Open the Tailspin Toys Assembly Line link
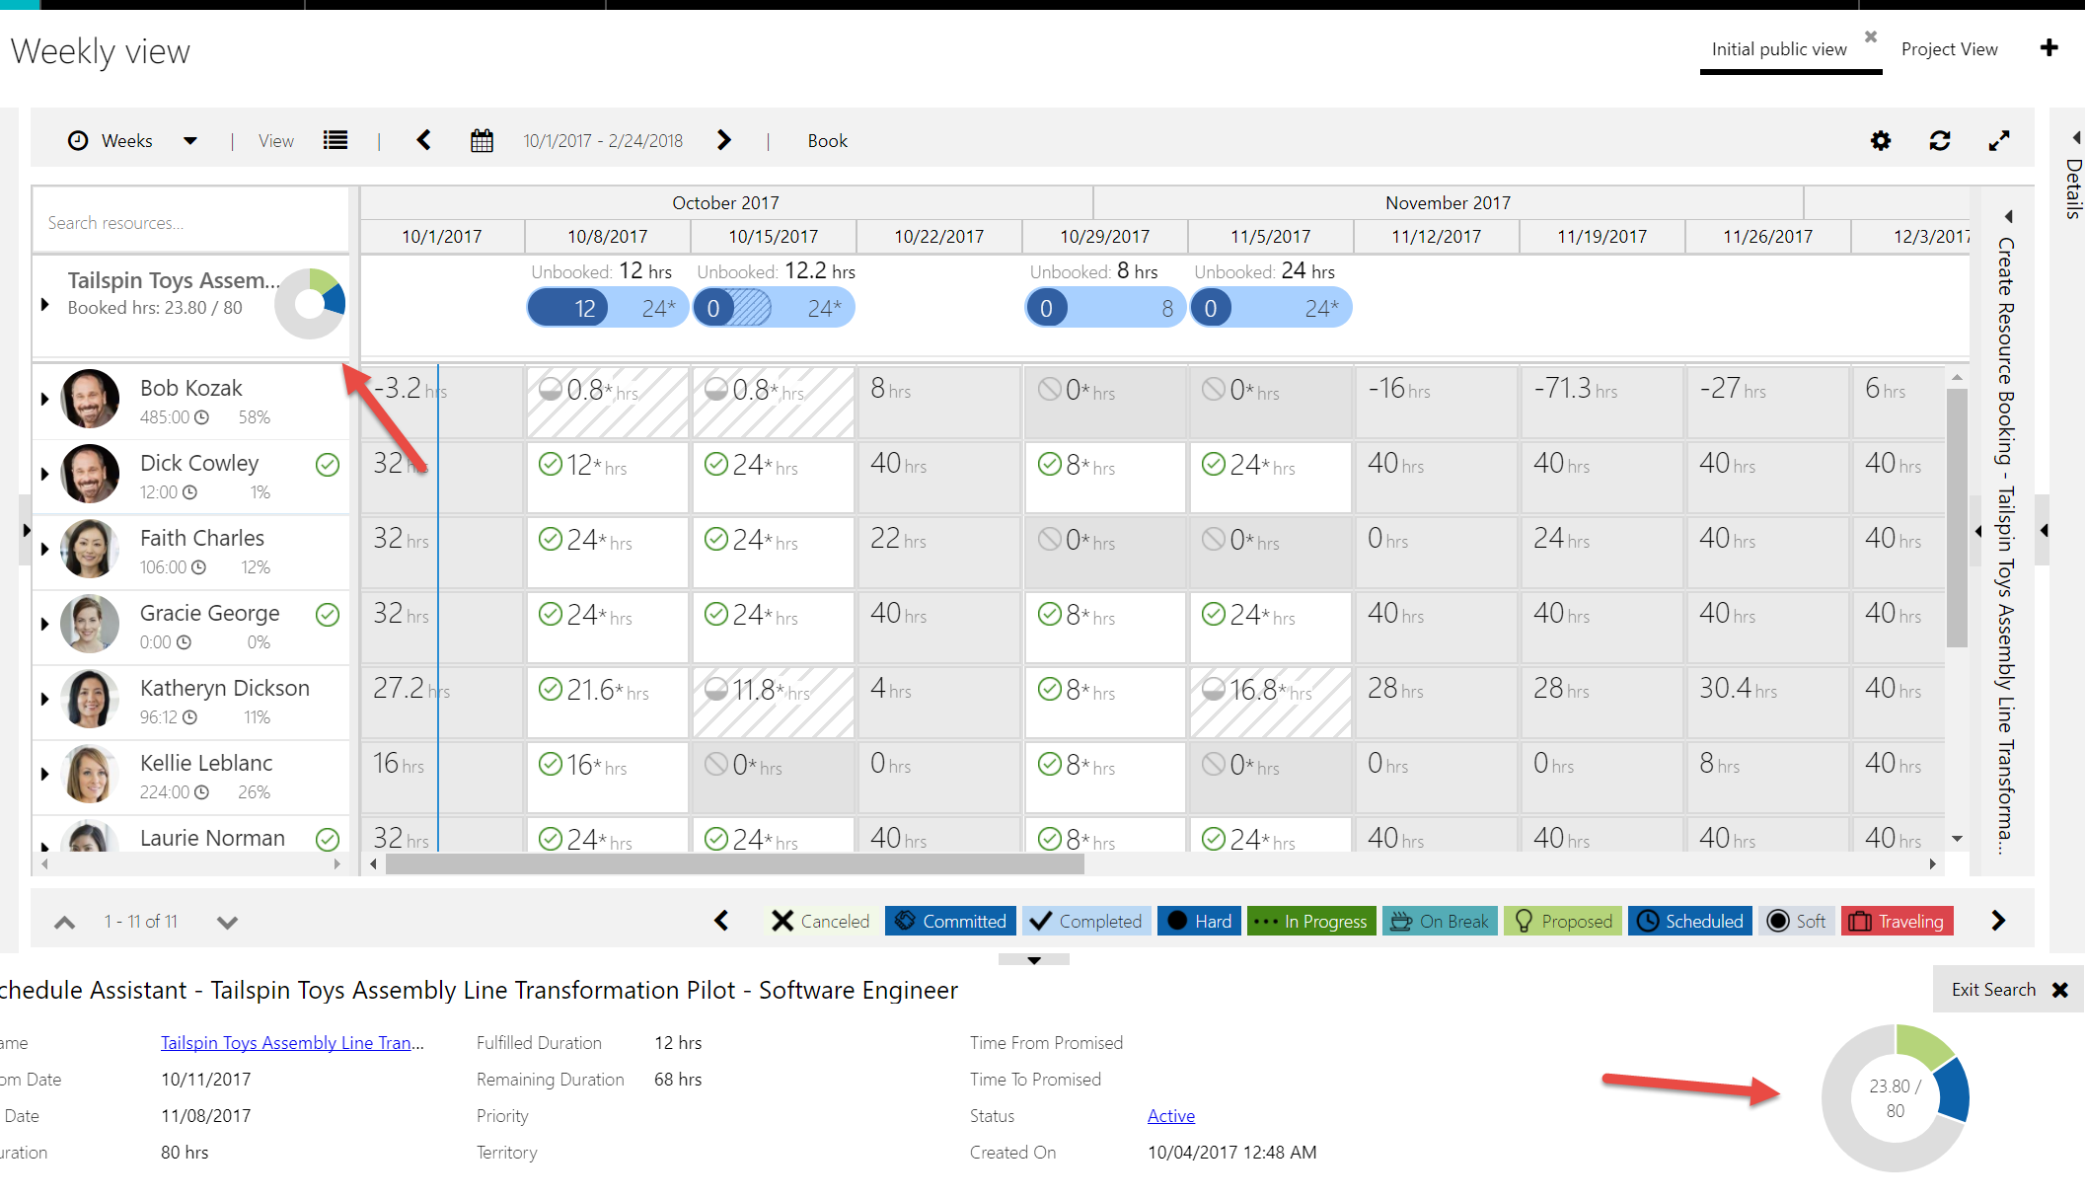 292,1043
